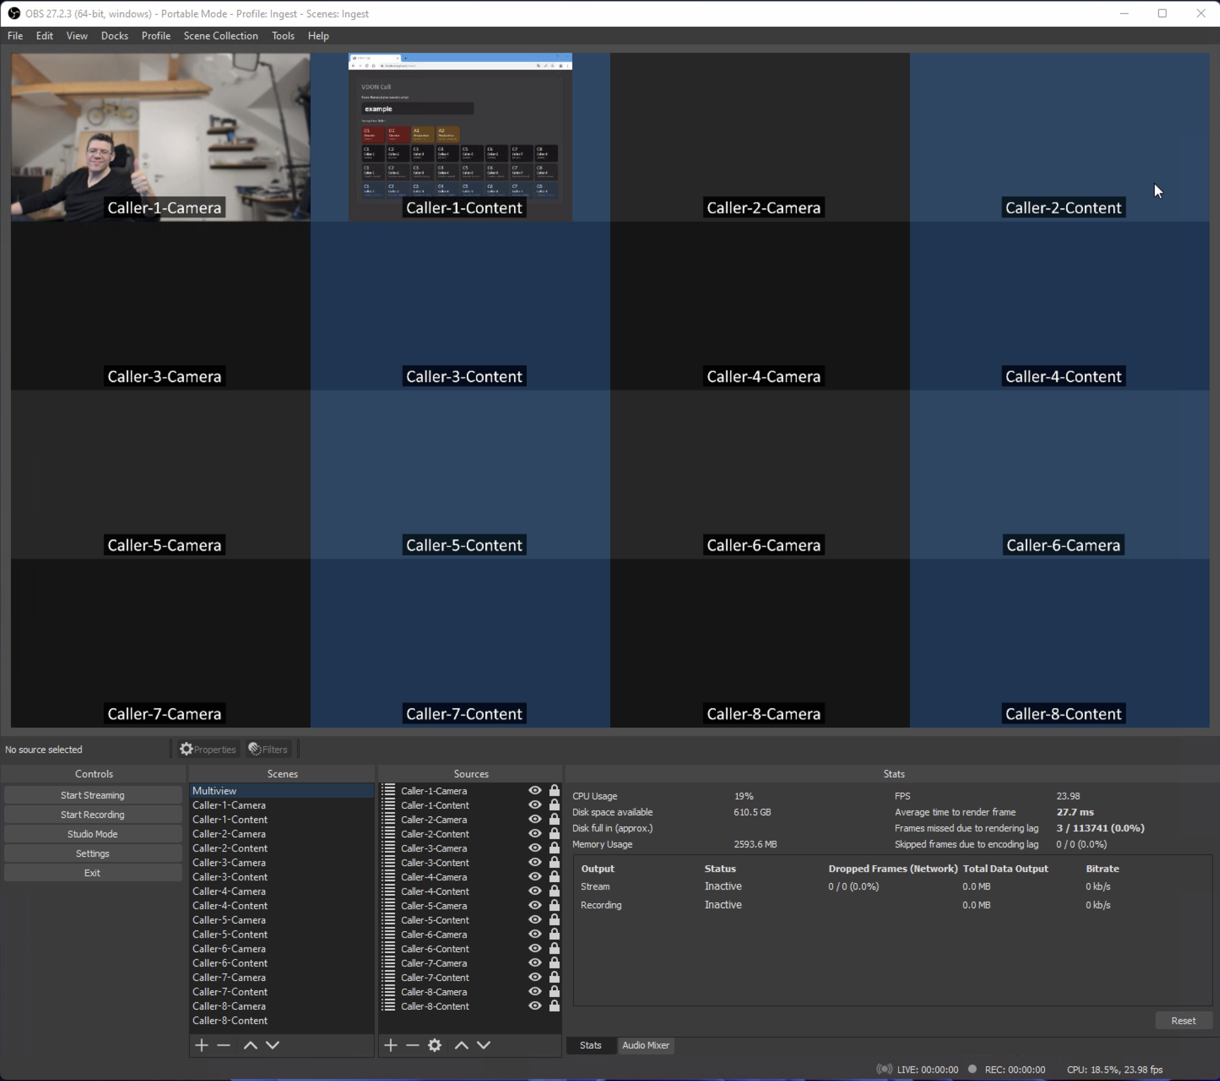Image resolution: width=1220 pixels, height=1081 pixels.
Task: Switch to the Audio Mixer tab
Action: 645,1045
